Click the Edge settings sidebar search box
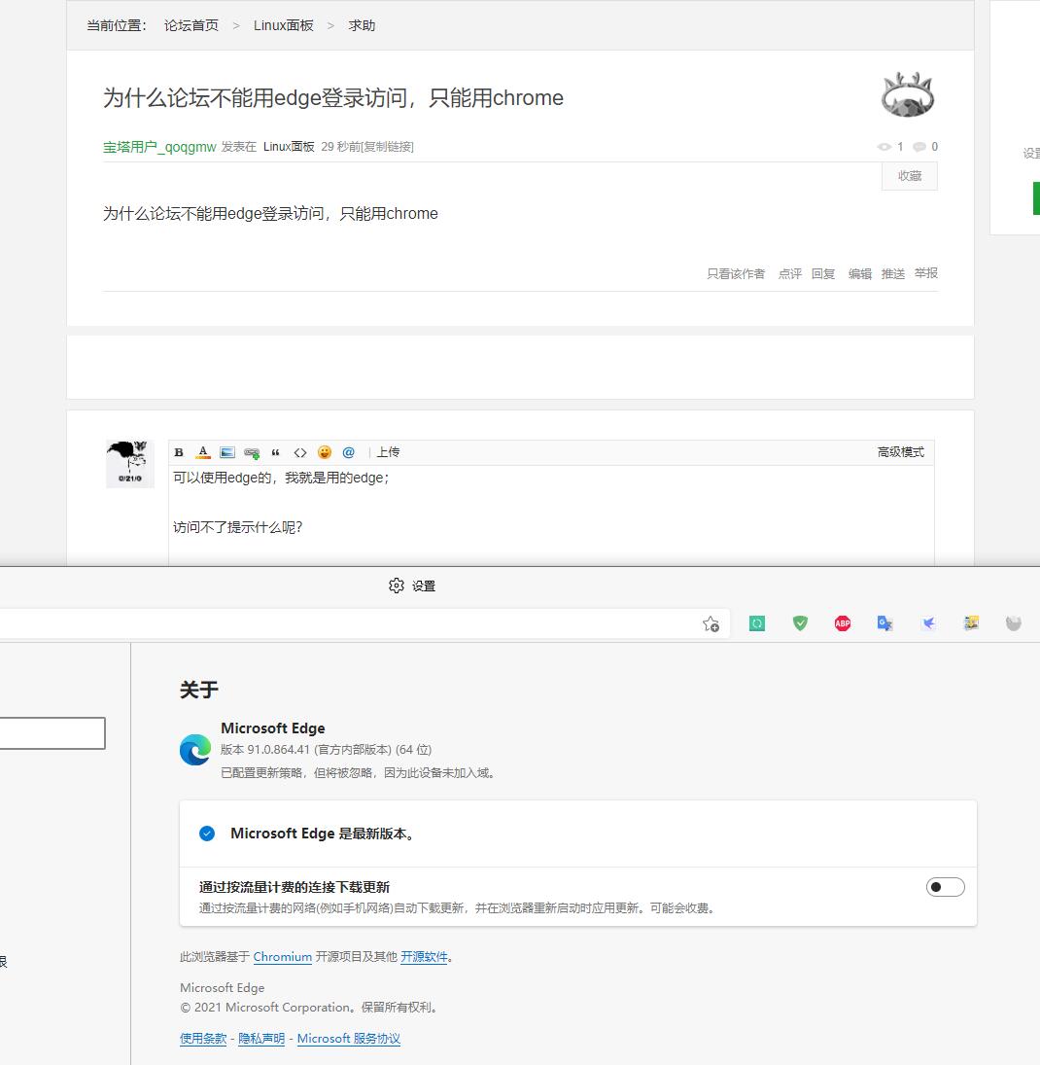 52,733
